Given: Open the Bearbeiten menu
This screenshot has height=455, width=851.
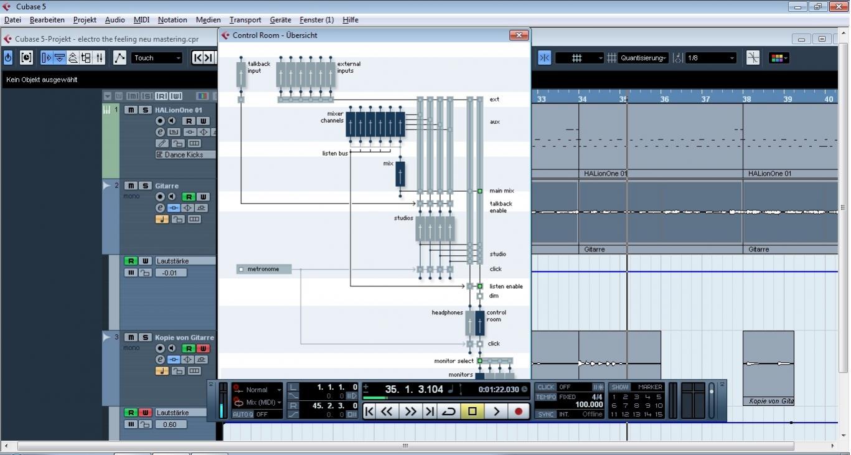Looking at the screenshot, I should coord(47,20).
